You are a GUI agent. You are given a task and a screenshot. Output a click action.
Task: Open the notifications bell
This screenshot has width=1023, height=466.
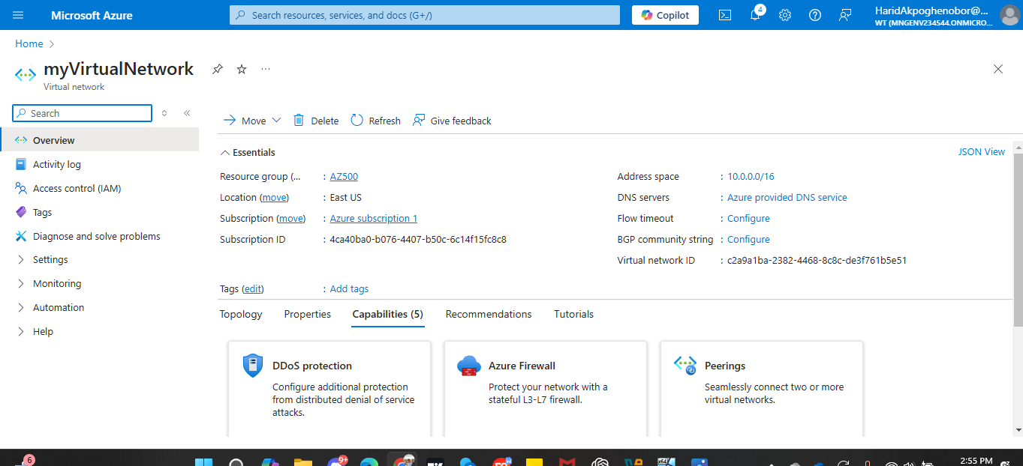(754, 14)
